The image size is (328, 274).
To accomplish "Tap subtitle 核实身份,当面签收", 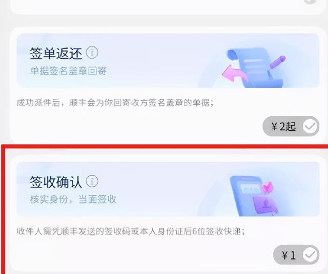I will (x=73, y=199).
